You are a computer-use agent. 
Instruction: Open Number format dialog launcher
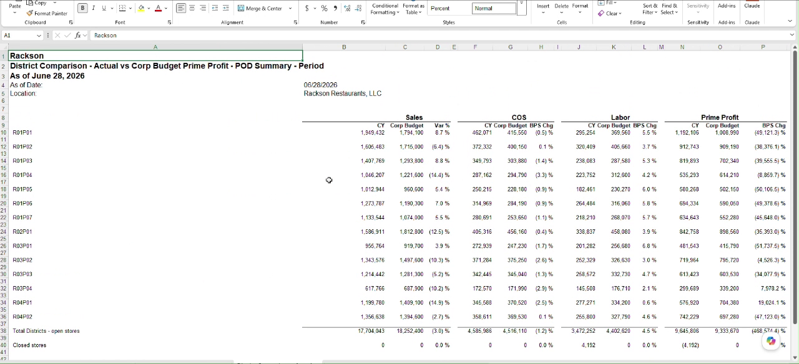[363, 22]
